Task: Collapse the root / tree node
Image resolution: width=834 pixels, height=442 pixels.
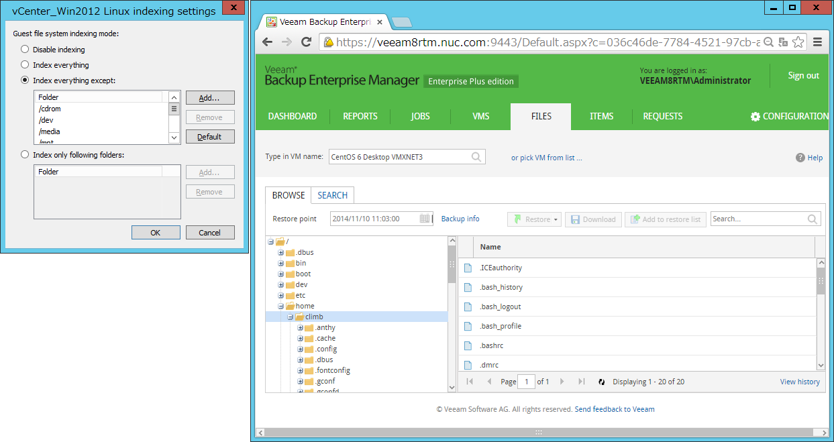Action: coord(270,241)
